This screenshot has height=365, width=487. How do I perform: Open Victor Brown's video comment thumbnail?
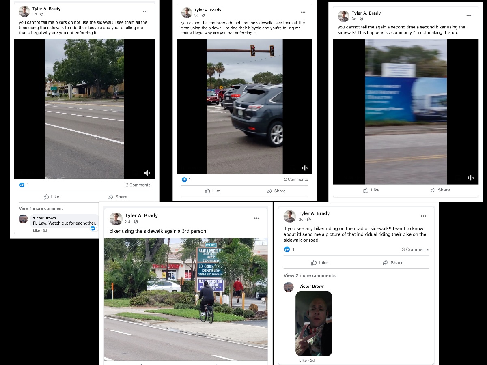coord(314,324)
